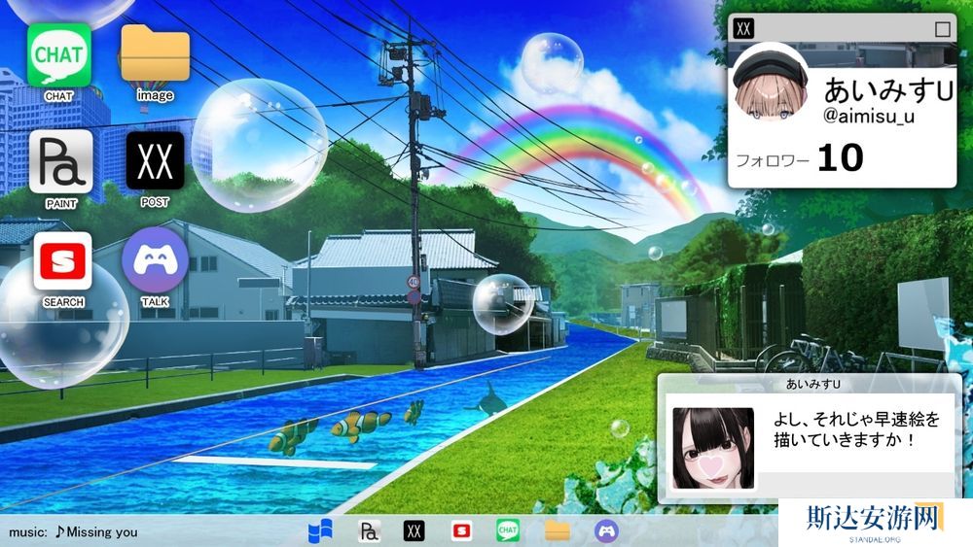The height and width of the screenshot is (547, 973).
Task: Click the red Search icon in taskbar
Action: [461, 530]
